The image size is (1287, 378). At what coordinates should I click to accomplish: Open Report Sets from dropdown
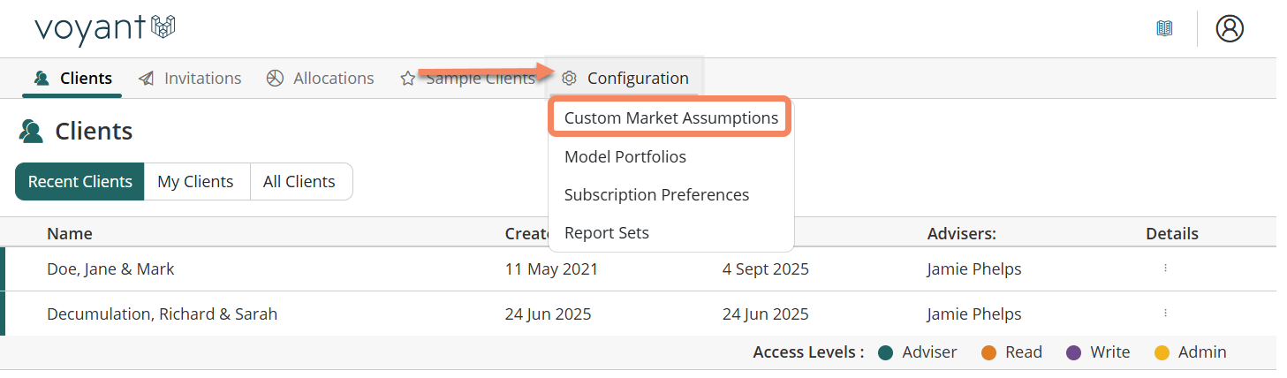tap(606, 233)
